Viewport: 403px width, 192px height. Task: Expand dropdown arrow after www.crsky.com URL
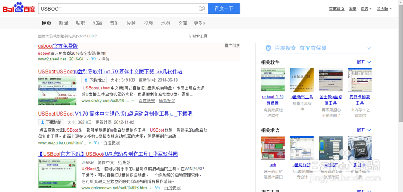tap(133, 101)
